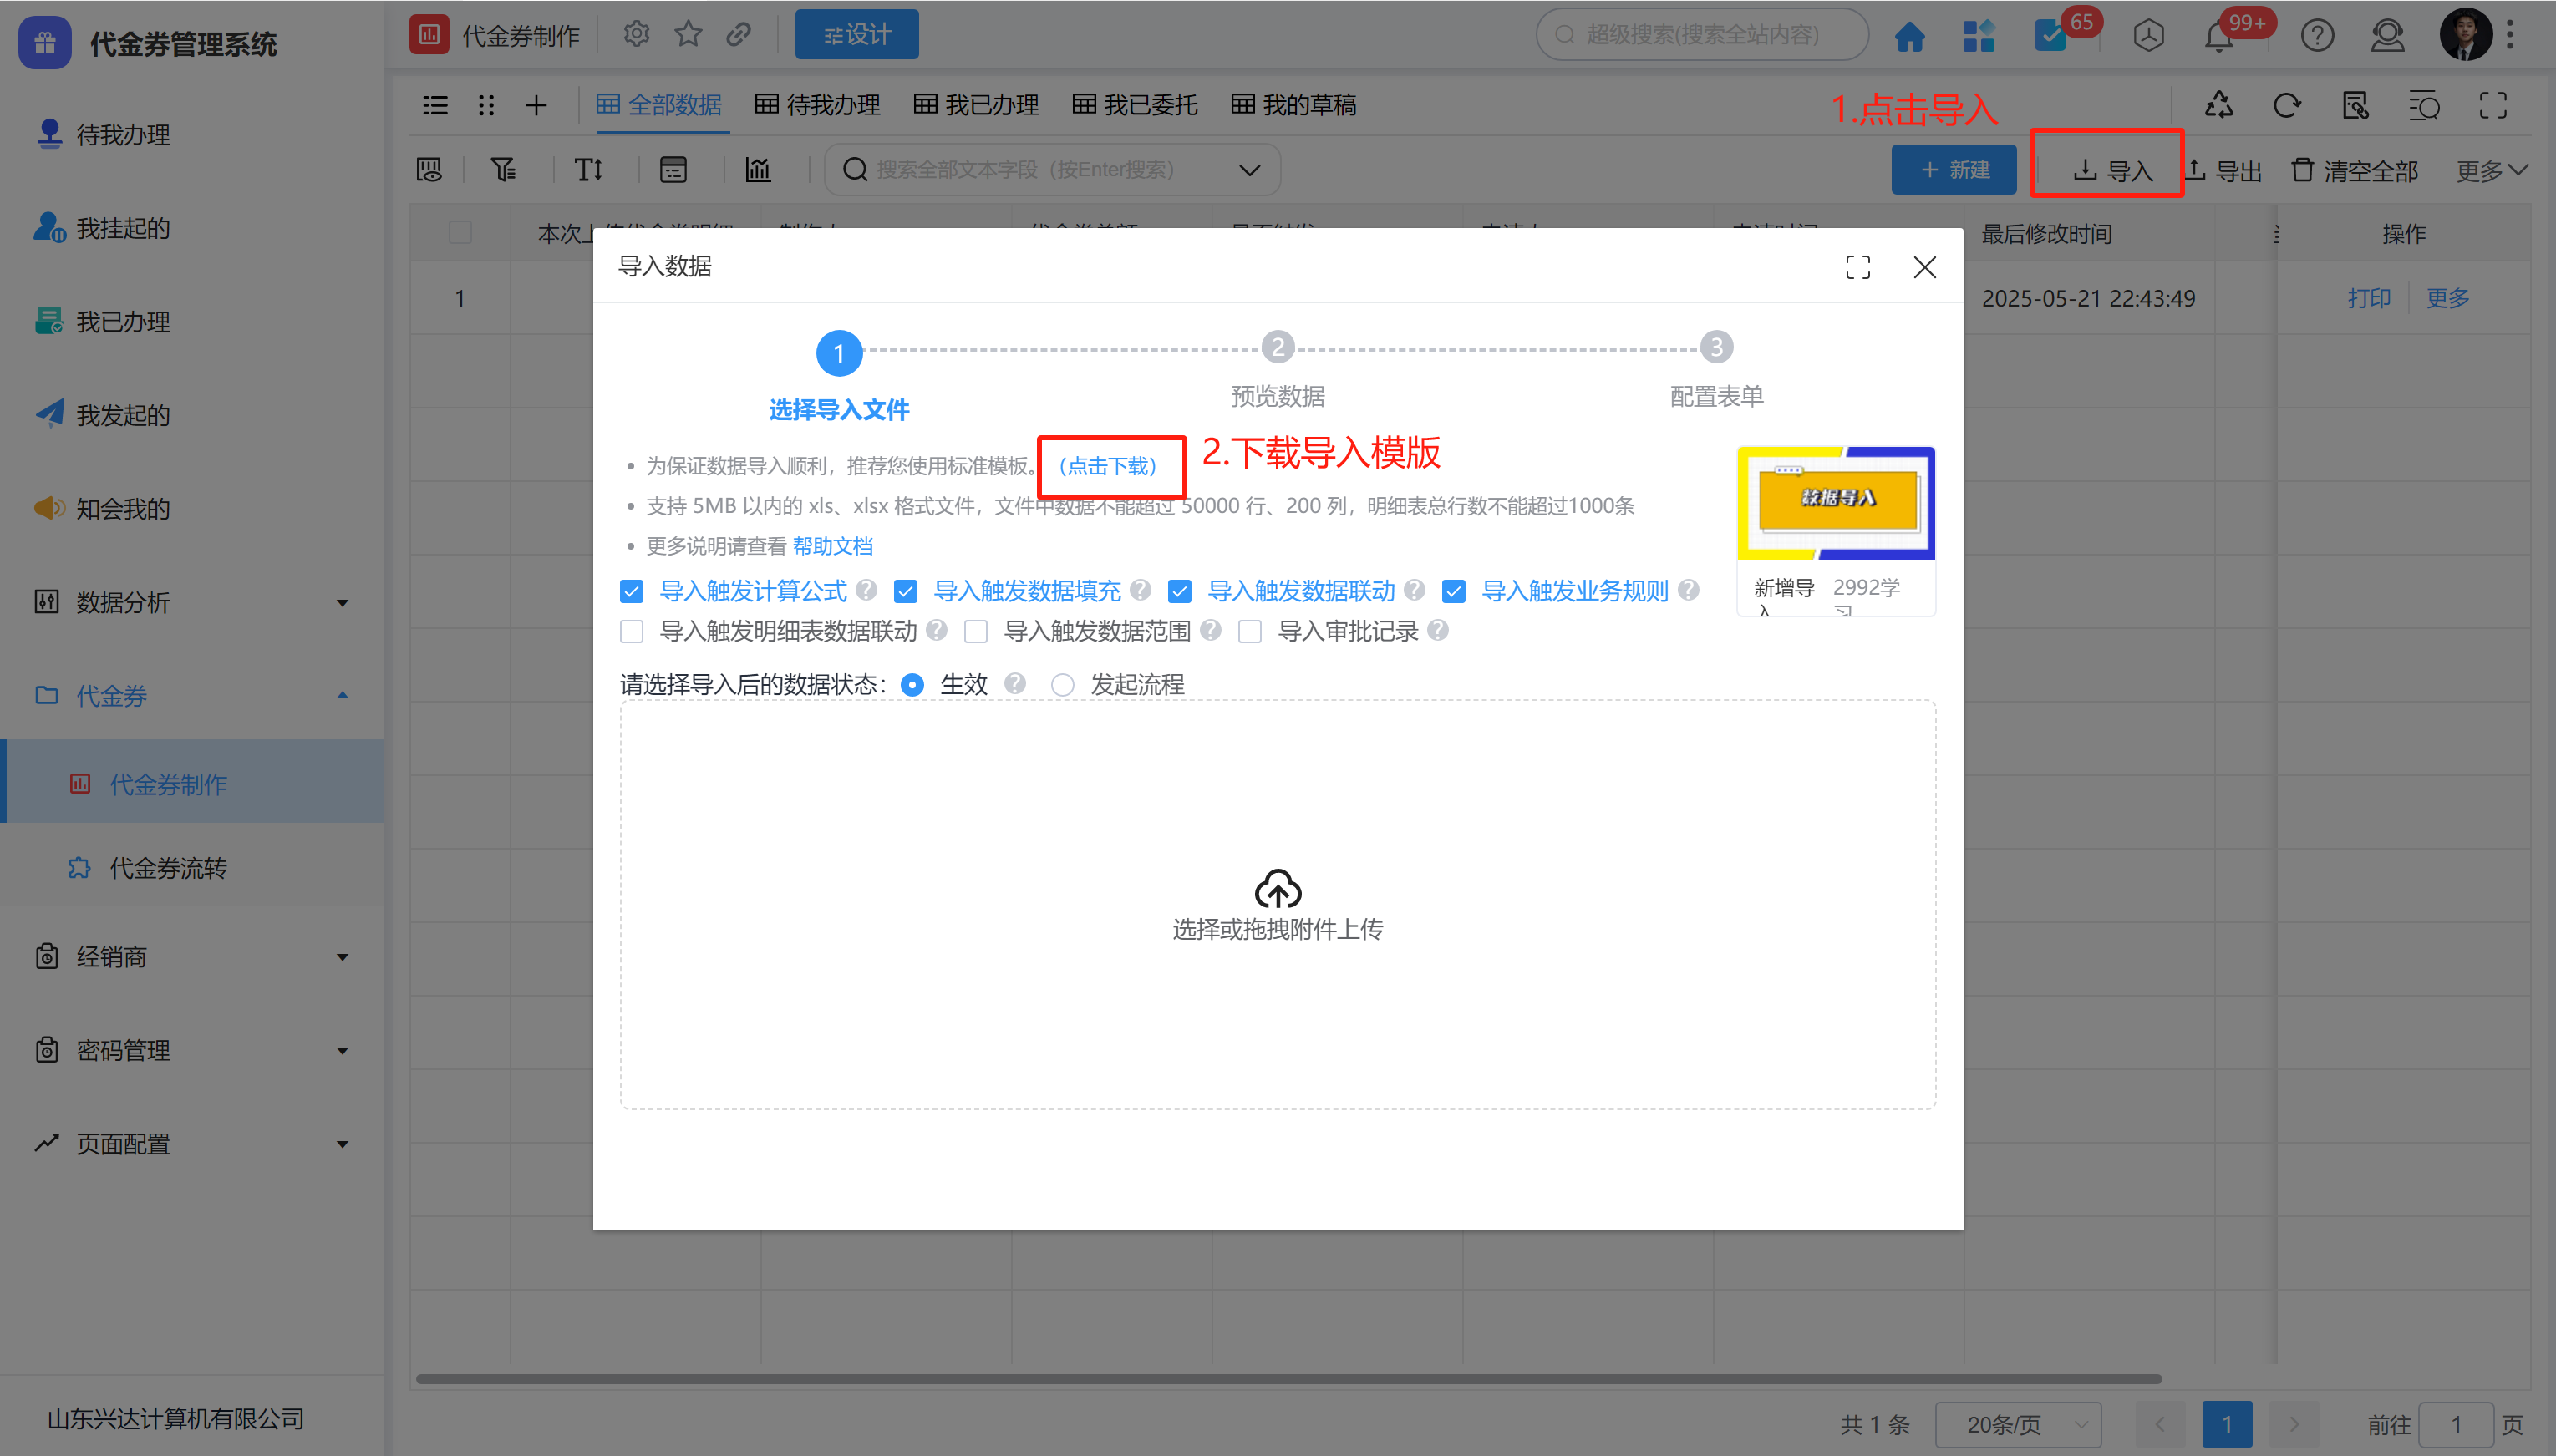Open the 数据导入 tutorial thumbnail
This screenshot has width=2556, height=1456.
click(x=1836, y=502)
